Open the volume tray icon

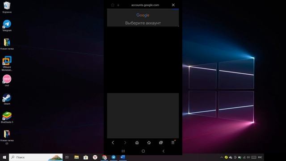pyautogui.click(x=248, y=157)
